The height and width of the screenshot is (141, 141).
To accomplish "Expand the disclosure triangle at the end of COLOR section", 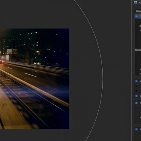I will [x=140, y=69].
